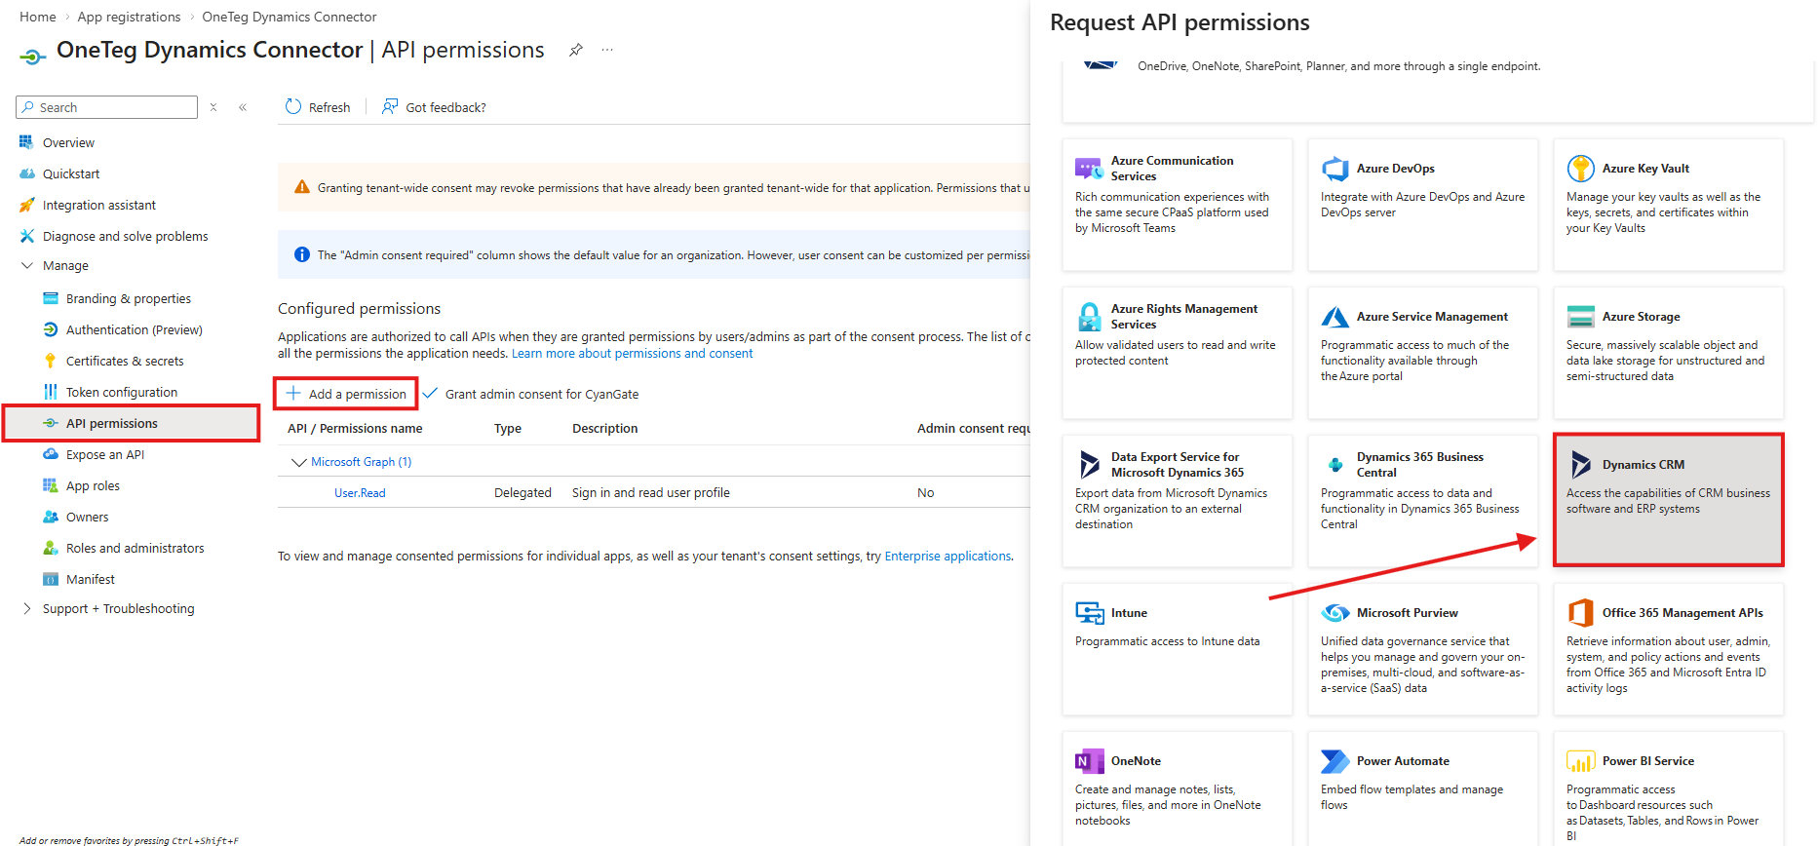The width and height of the screenshot is (1818, 846).
Task: Click the Intune devices icon
Action: coord(1089,613)
